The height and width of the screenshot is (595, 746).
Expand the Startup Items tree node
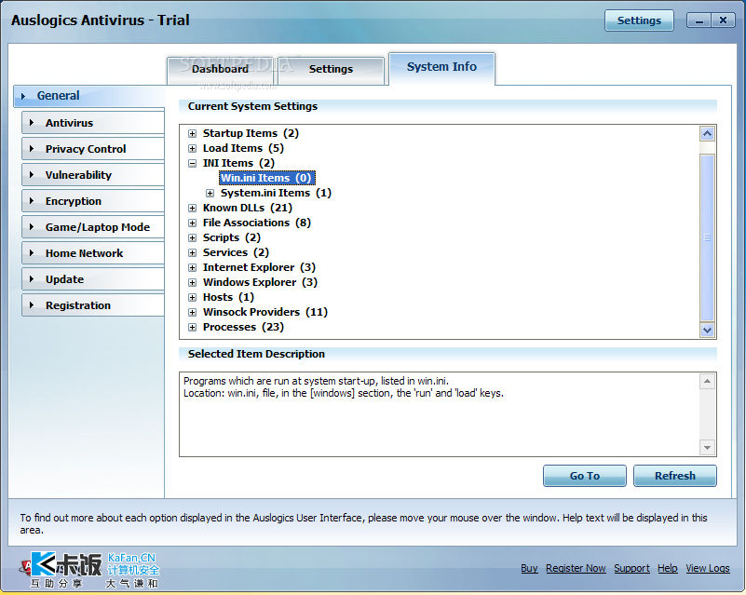[x=192, y=134]
